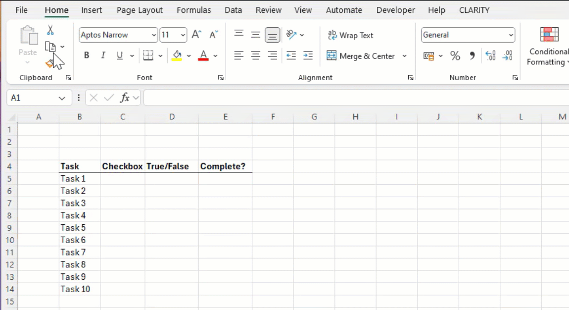Toggle underline formatting
The image size is (569, 310).
(x=119, y=55)
